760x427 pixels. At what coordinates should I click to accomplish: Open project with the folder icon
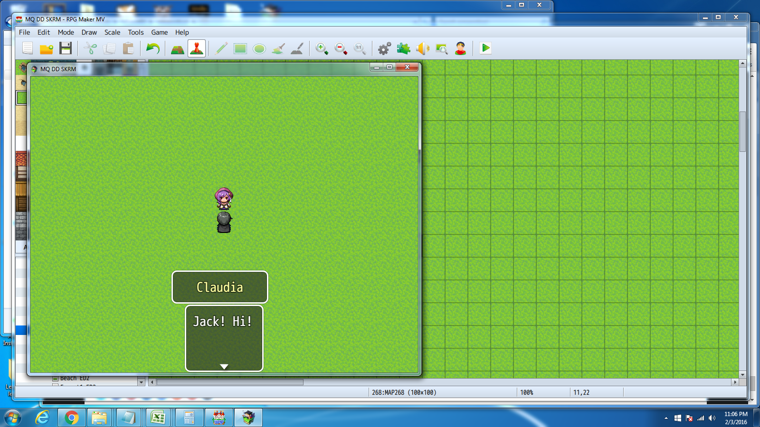[47, 48]
